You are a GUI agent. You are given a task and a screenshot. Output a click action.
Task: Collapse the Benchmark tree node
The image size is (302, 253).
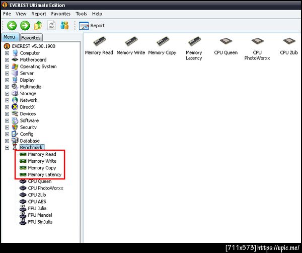(7, 148)
